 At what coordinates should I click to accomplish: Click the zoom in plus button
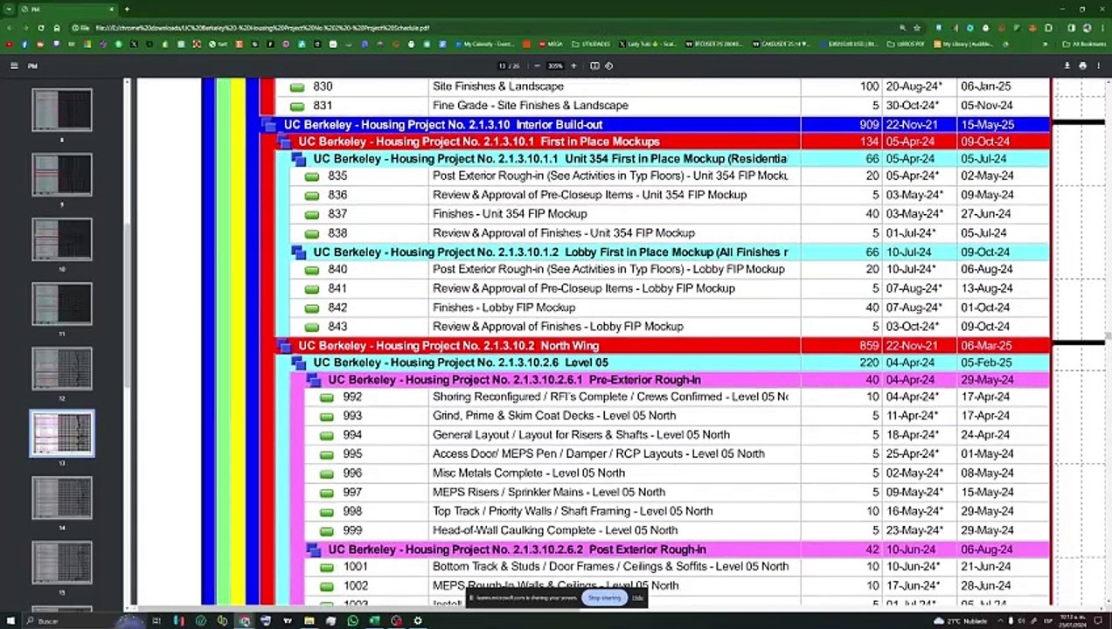coord(573,66)
